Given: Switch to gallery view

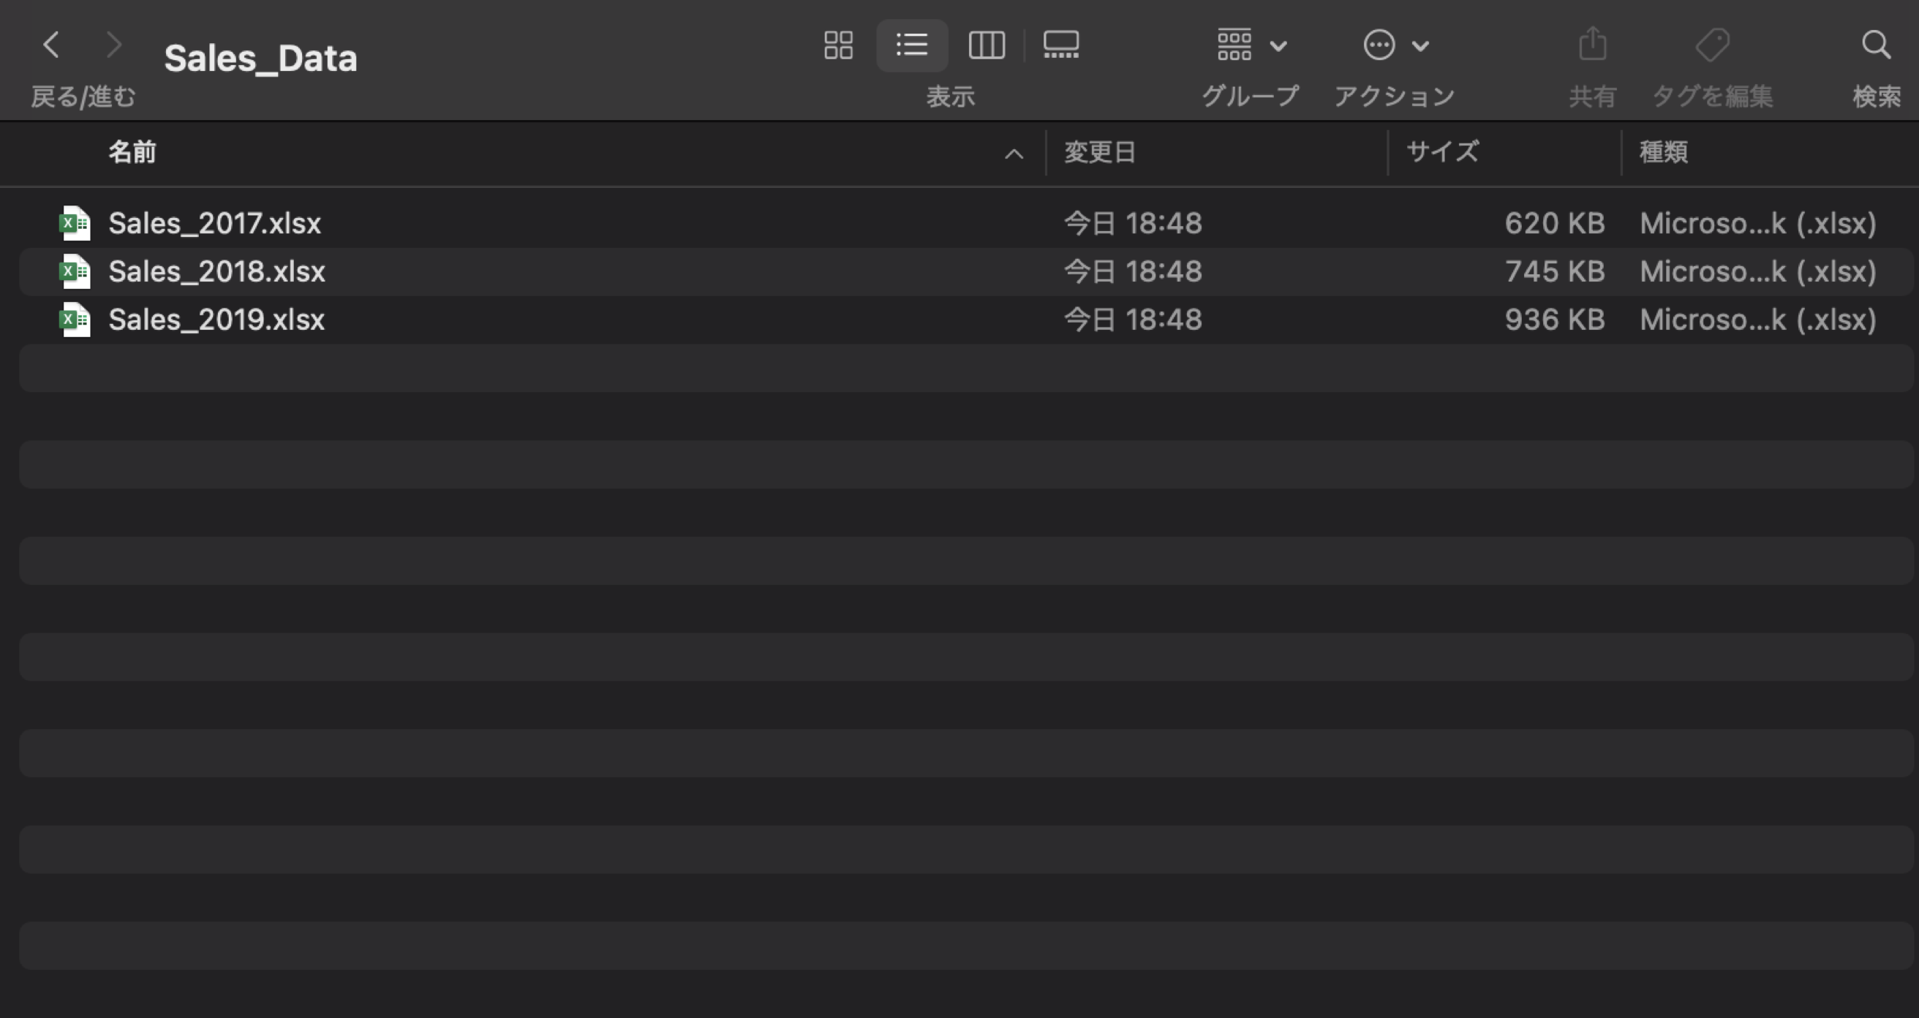Looking at the screenshot, I should (x=1061, y=45).
